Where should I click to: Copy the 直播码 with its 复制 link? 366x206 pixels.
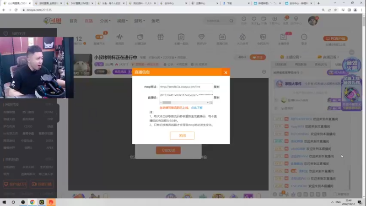pyautogui.click(x=216, y=98)
